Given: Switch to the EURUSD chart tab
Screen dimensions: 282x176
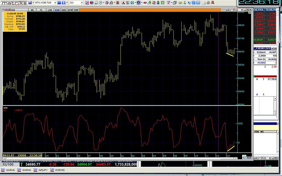Looking at the screenshot, I should (58, 170).
